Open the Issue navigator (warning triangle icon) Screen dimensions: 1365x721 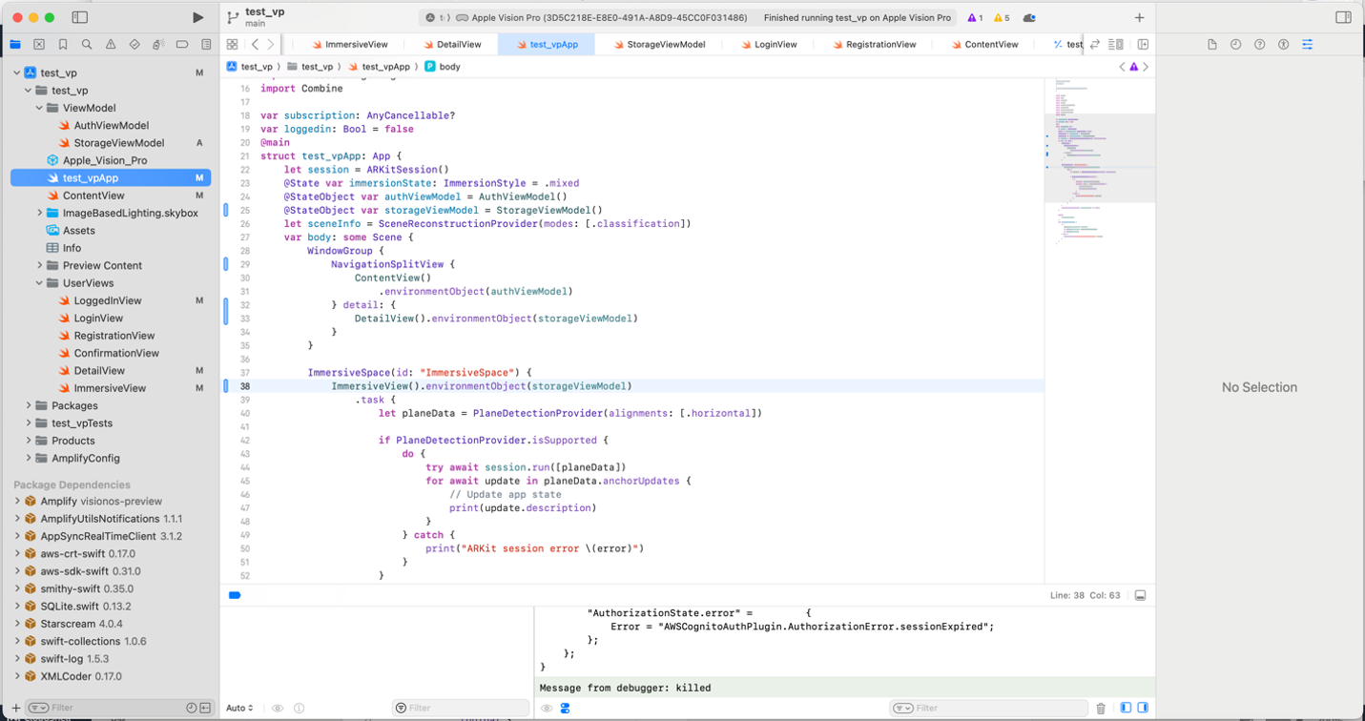tap(109, 43)
